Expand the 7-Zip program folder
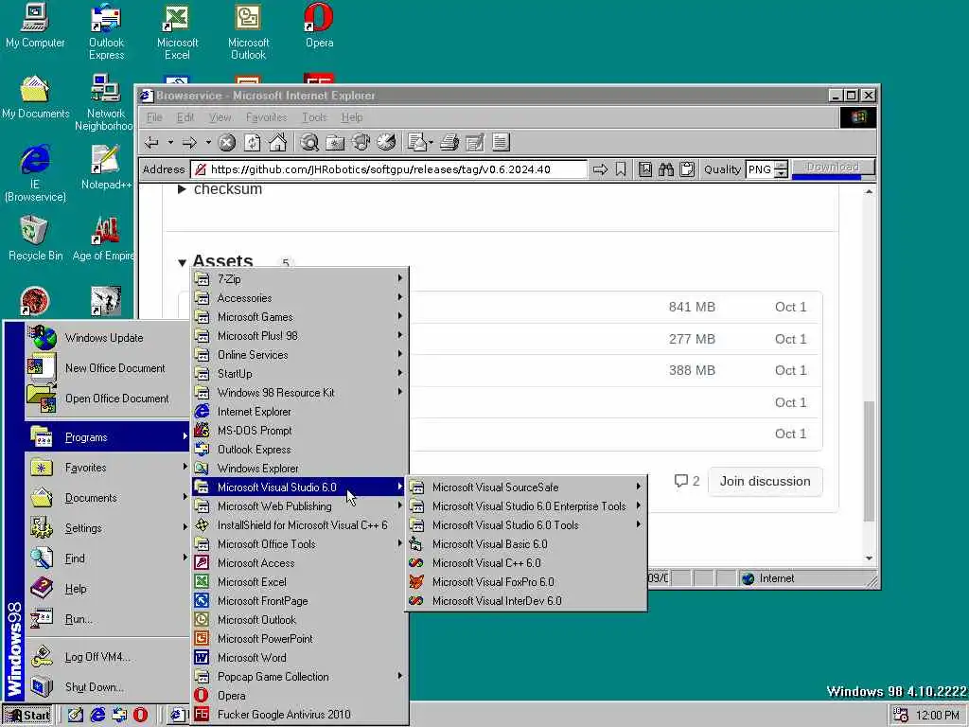The width and height of the screenshot is (969, 727). click(x=300, y=279)
